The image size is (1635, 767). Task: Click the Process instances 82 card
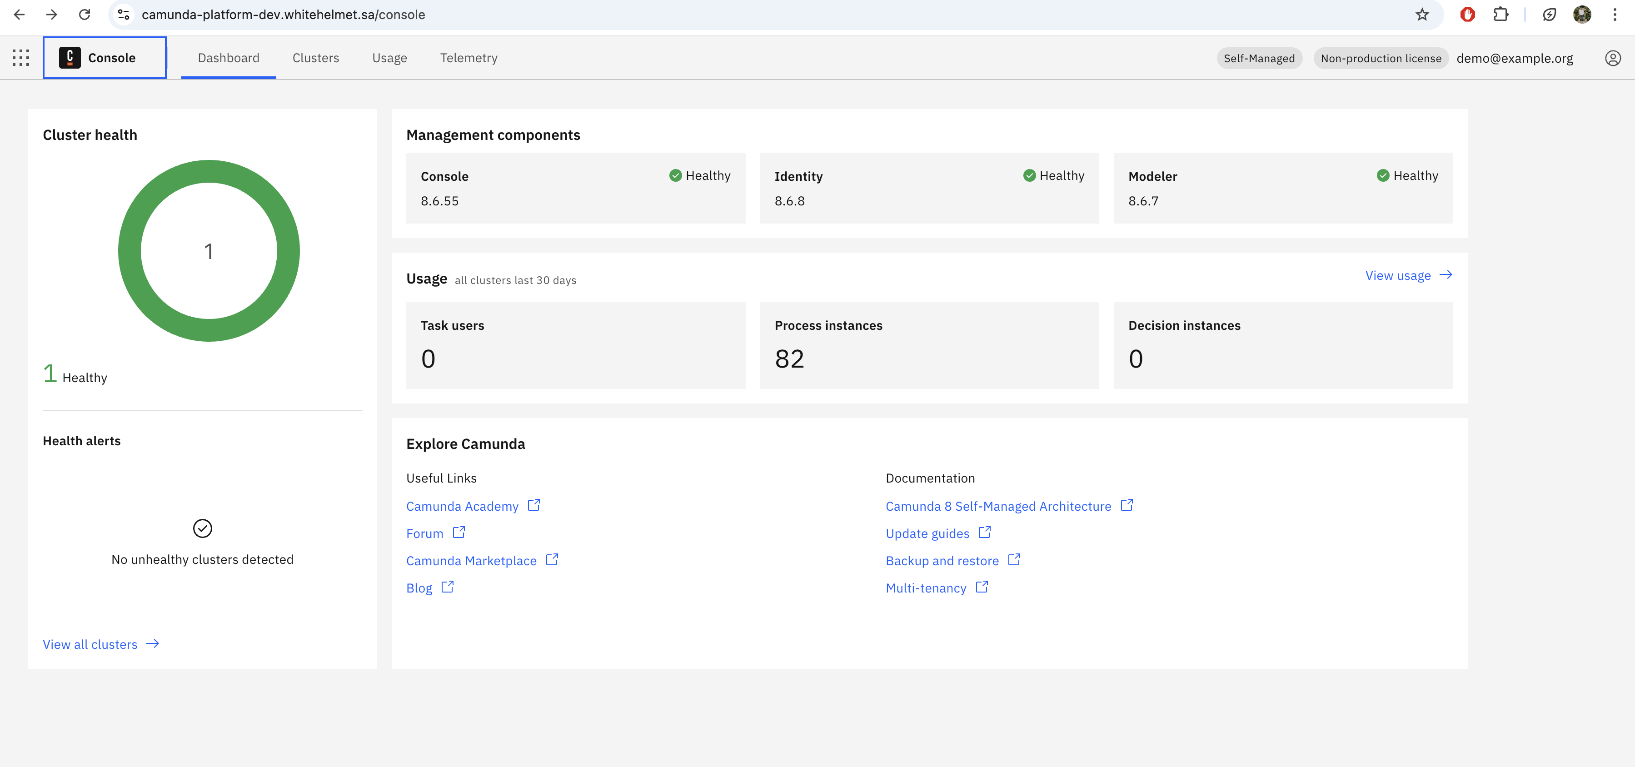tap(929, 345)
